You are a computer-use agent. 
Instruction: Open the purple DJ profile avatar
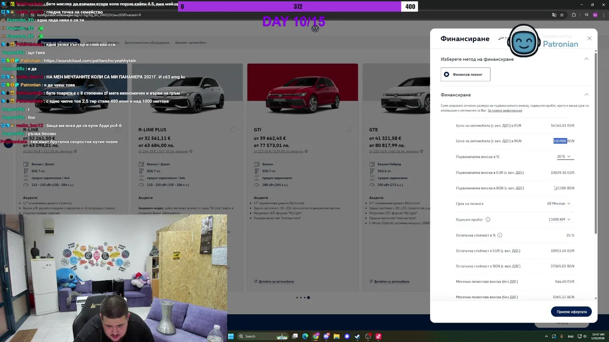click(595, 15)
